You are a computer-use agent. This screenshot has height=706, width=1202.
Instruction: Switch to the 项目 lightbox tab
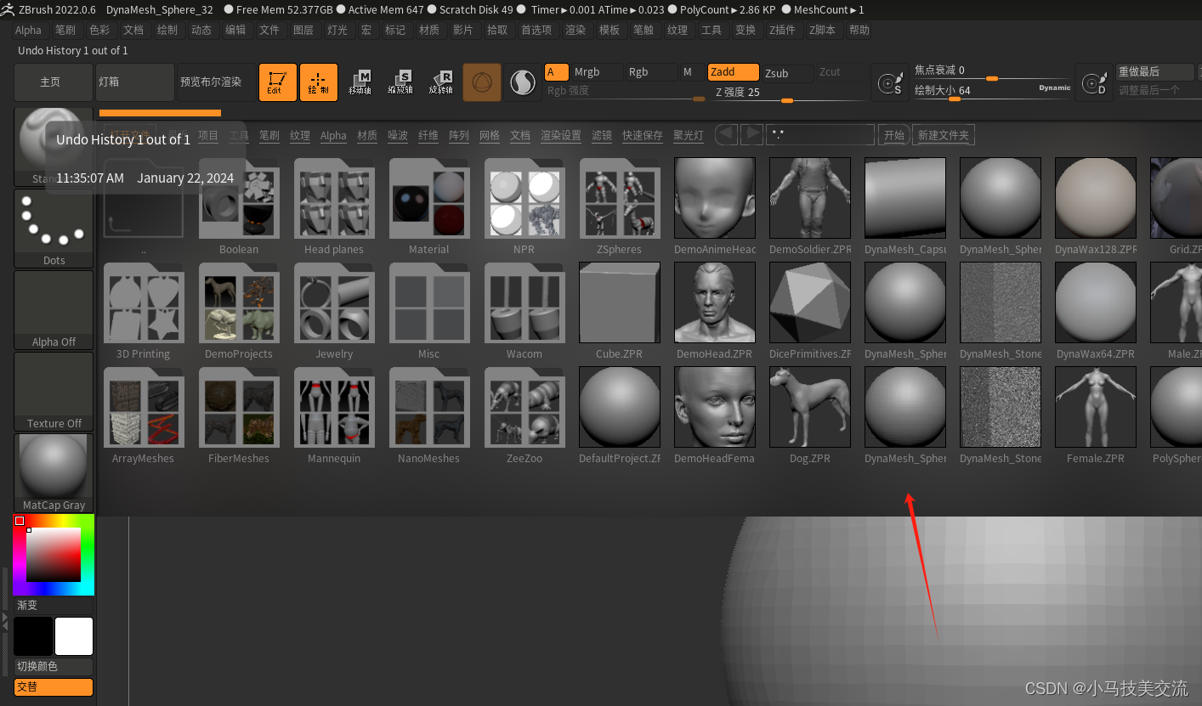click(x=208, y=135)
